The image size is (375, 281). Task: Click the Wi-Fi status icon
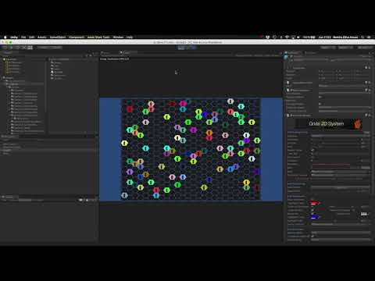pyautogui.click(x=287, y=37)
